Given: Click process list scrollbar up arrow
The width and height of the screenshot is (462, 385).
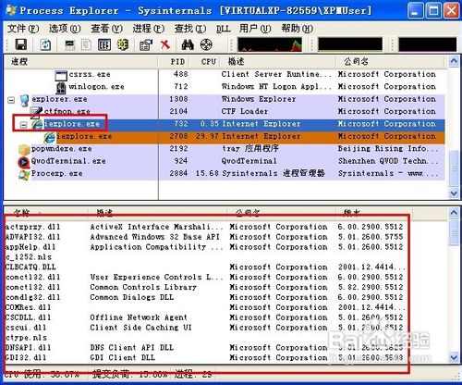Looking at the screenshot, I should pyautogui.click(x=454, y=61).
